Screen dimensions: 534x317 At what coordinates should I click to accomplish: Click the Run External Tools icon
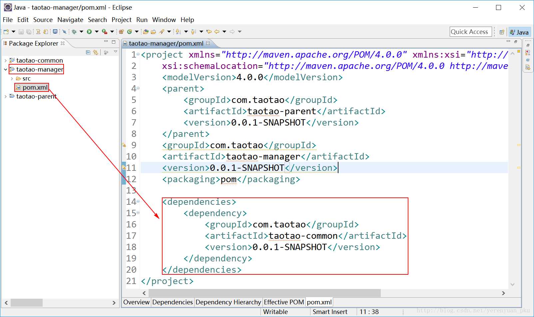click(105, 32)
